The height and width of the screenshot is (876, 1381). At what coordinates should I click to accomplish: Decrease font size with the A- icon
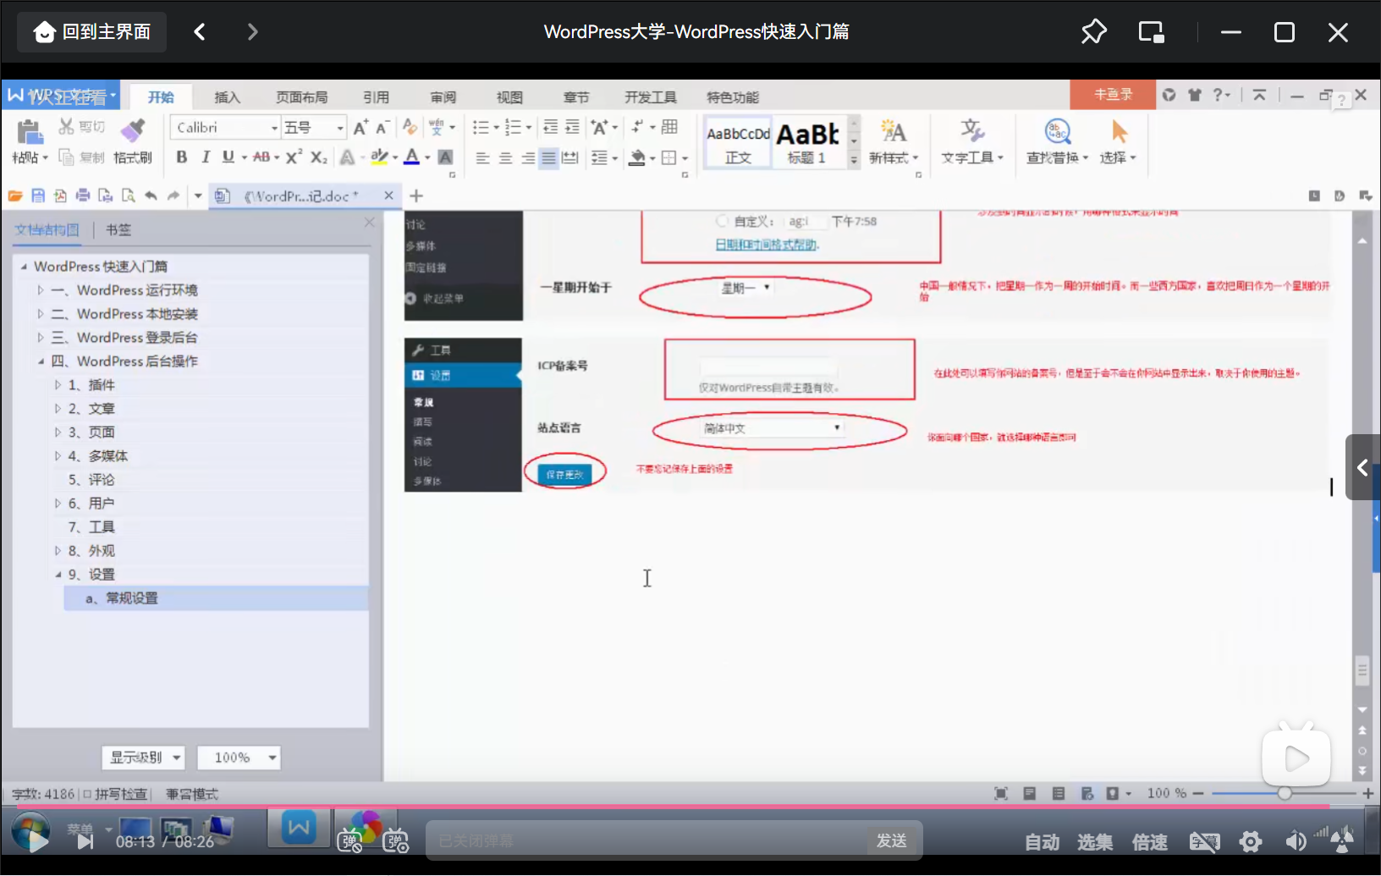coord(382,128)
